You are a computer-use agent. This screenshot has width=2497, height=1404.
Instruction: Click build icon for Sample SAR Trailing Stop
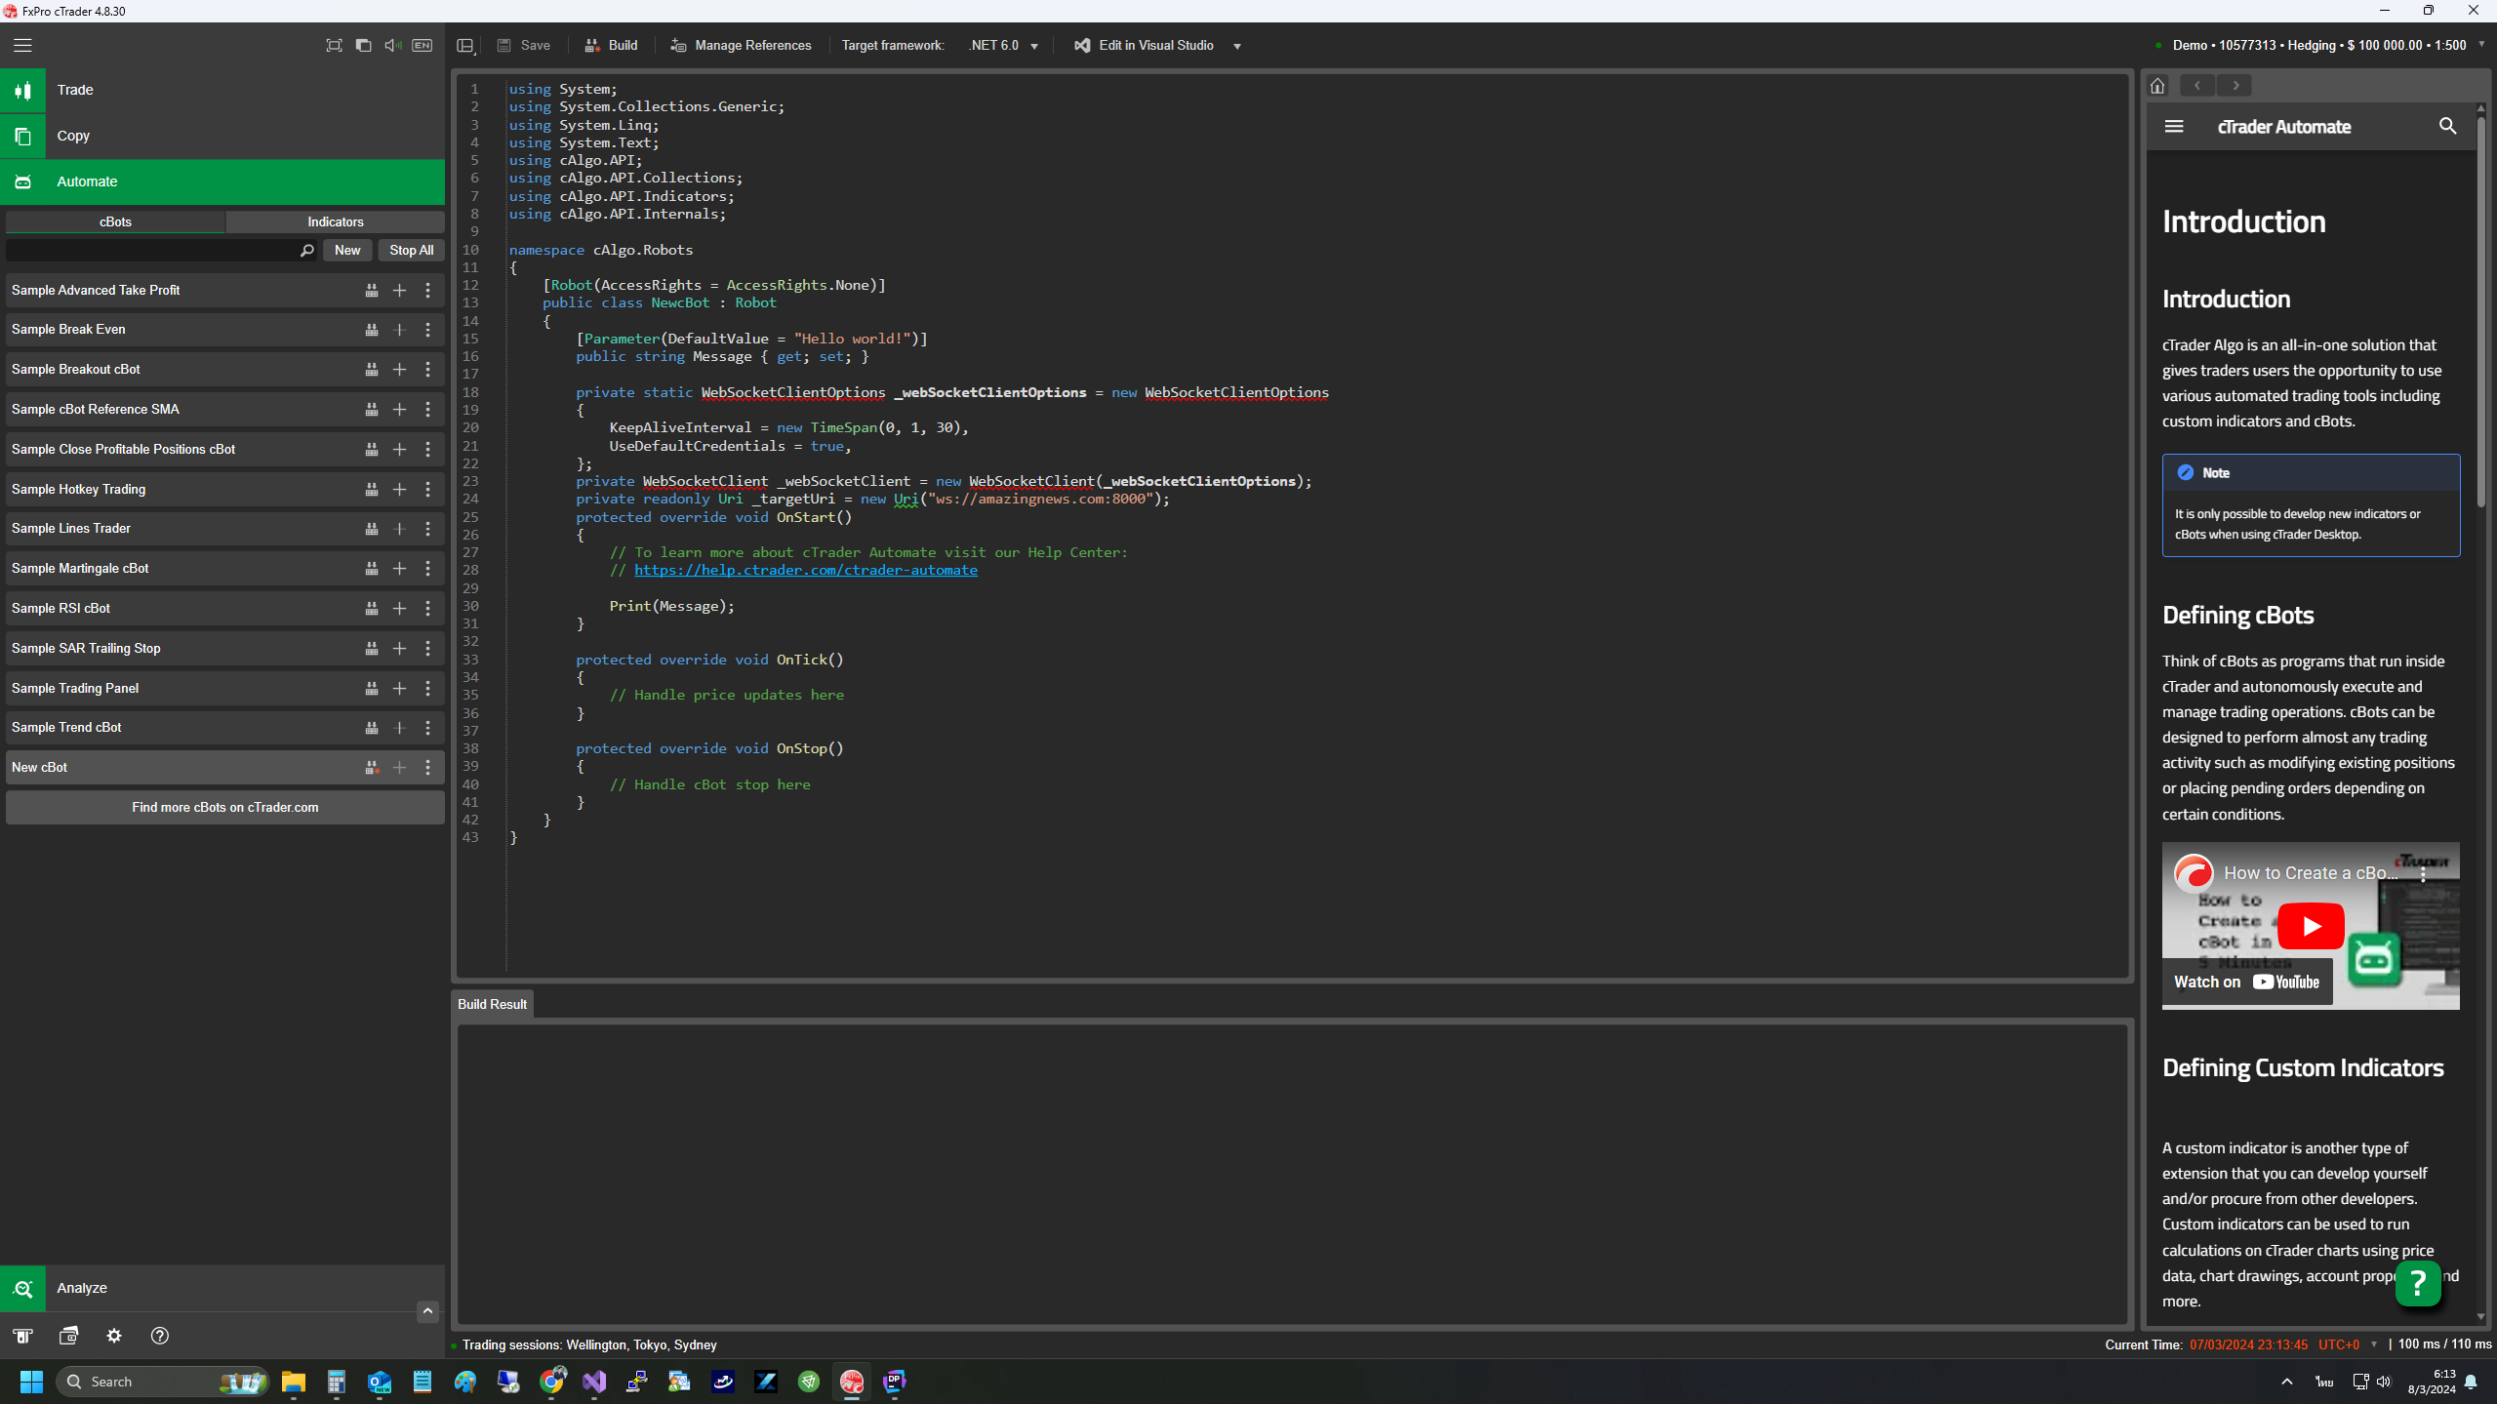tap(372, 649)
